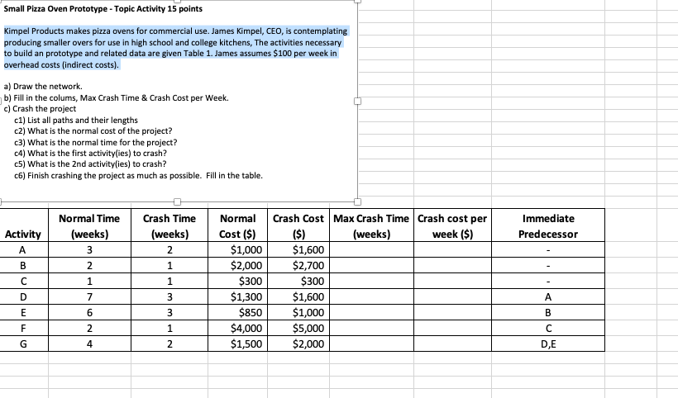Select the 'Normal Cost ($)' header cell
The width and height of the screenshot is (678, 398).
238,225
